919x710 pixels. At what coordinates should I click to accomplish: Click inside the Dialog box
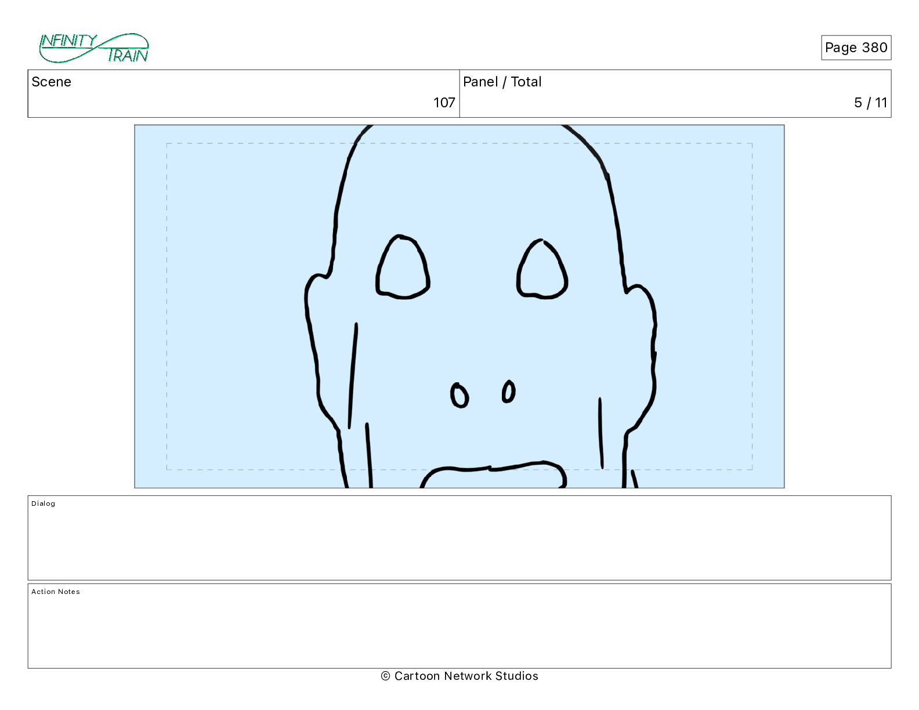point(459,538)
